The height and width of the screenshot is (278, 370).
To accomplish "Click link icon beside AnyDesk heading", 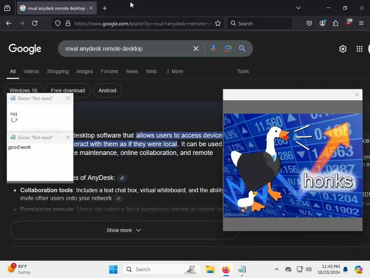I will pyautogui.click(x=122, y=178).
